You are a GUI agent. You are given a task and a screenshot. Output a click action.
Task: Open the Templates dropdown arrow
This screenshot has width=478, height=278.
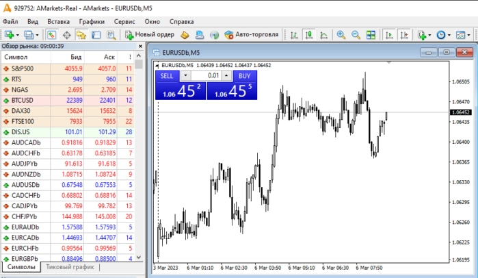[x=469, y=35]
